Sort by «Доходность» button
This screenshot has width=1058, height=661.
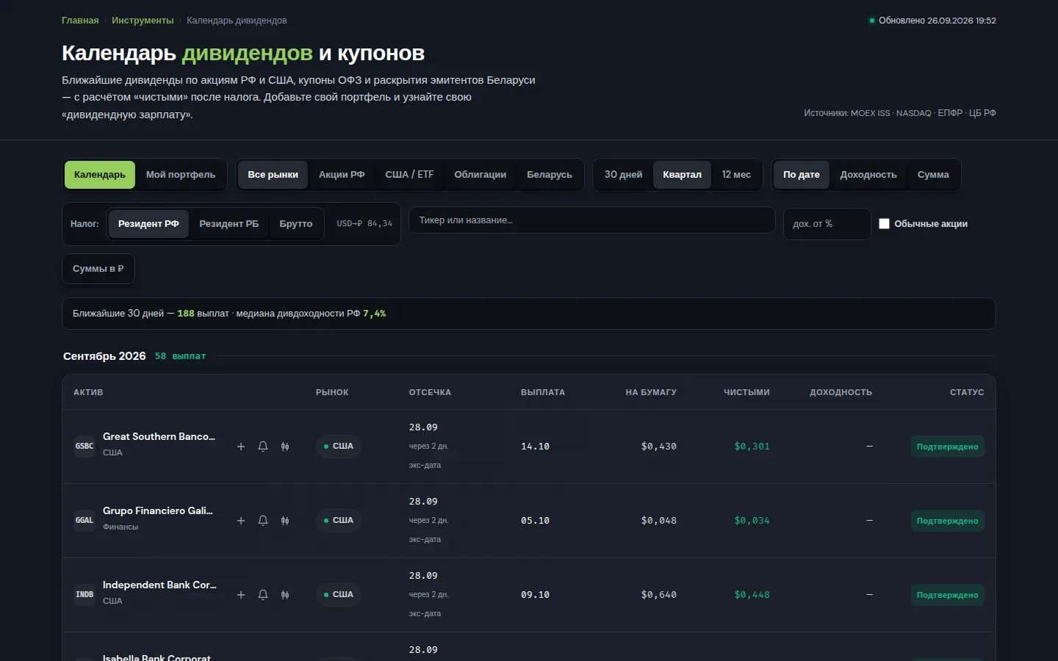(868, 175)
